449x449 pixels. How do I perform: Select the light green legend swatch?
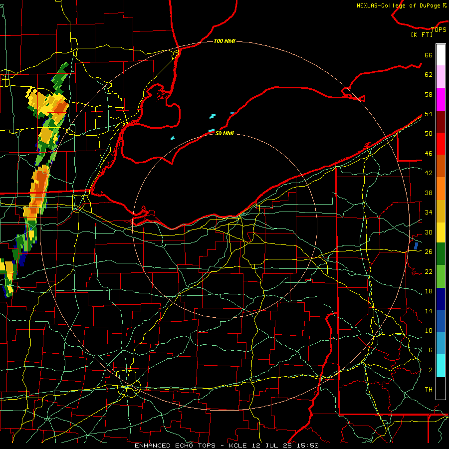point(441,276)
